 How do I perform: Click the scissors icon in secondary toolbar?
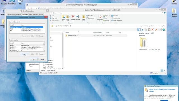click(142, 29)
